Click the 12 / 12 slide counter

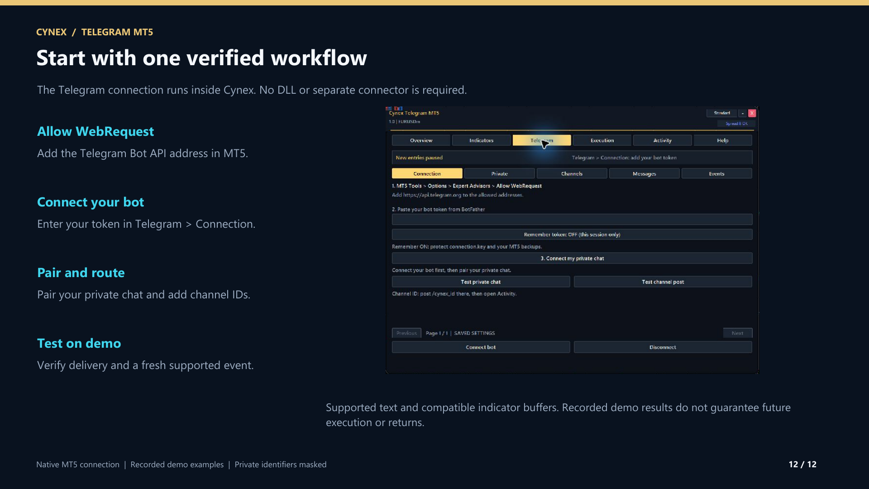point(802,465)
